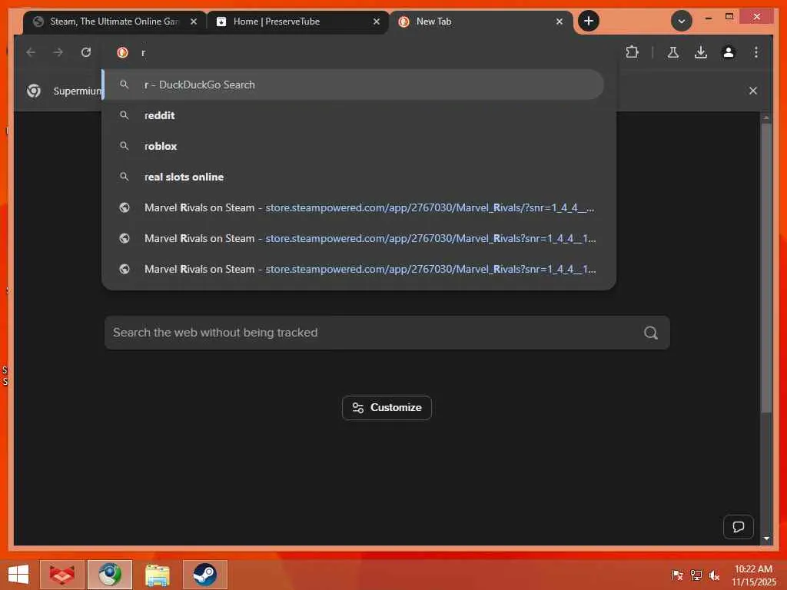Select 'r - DuckDuckGo Search' suggestion

pos(354,85)
